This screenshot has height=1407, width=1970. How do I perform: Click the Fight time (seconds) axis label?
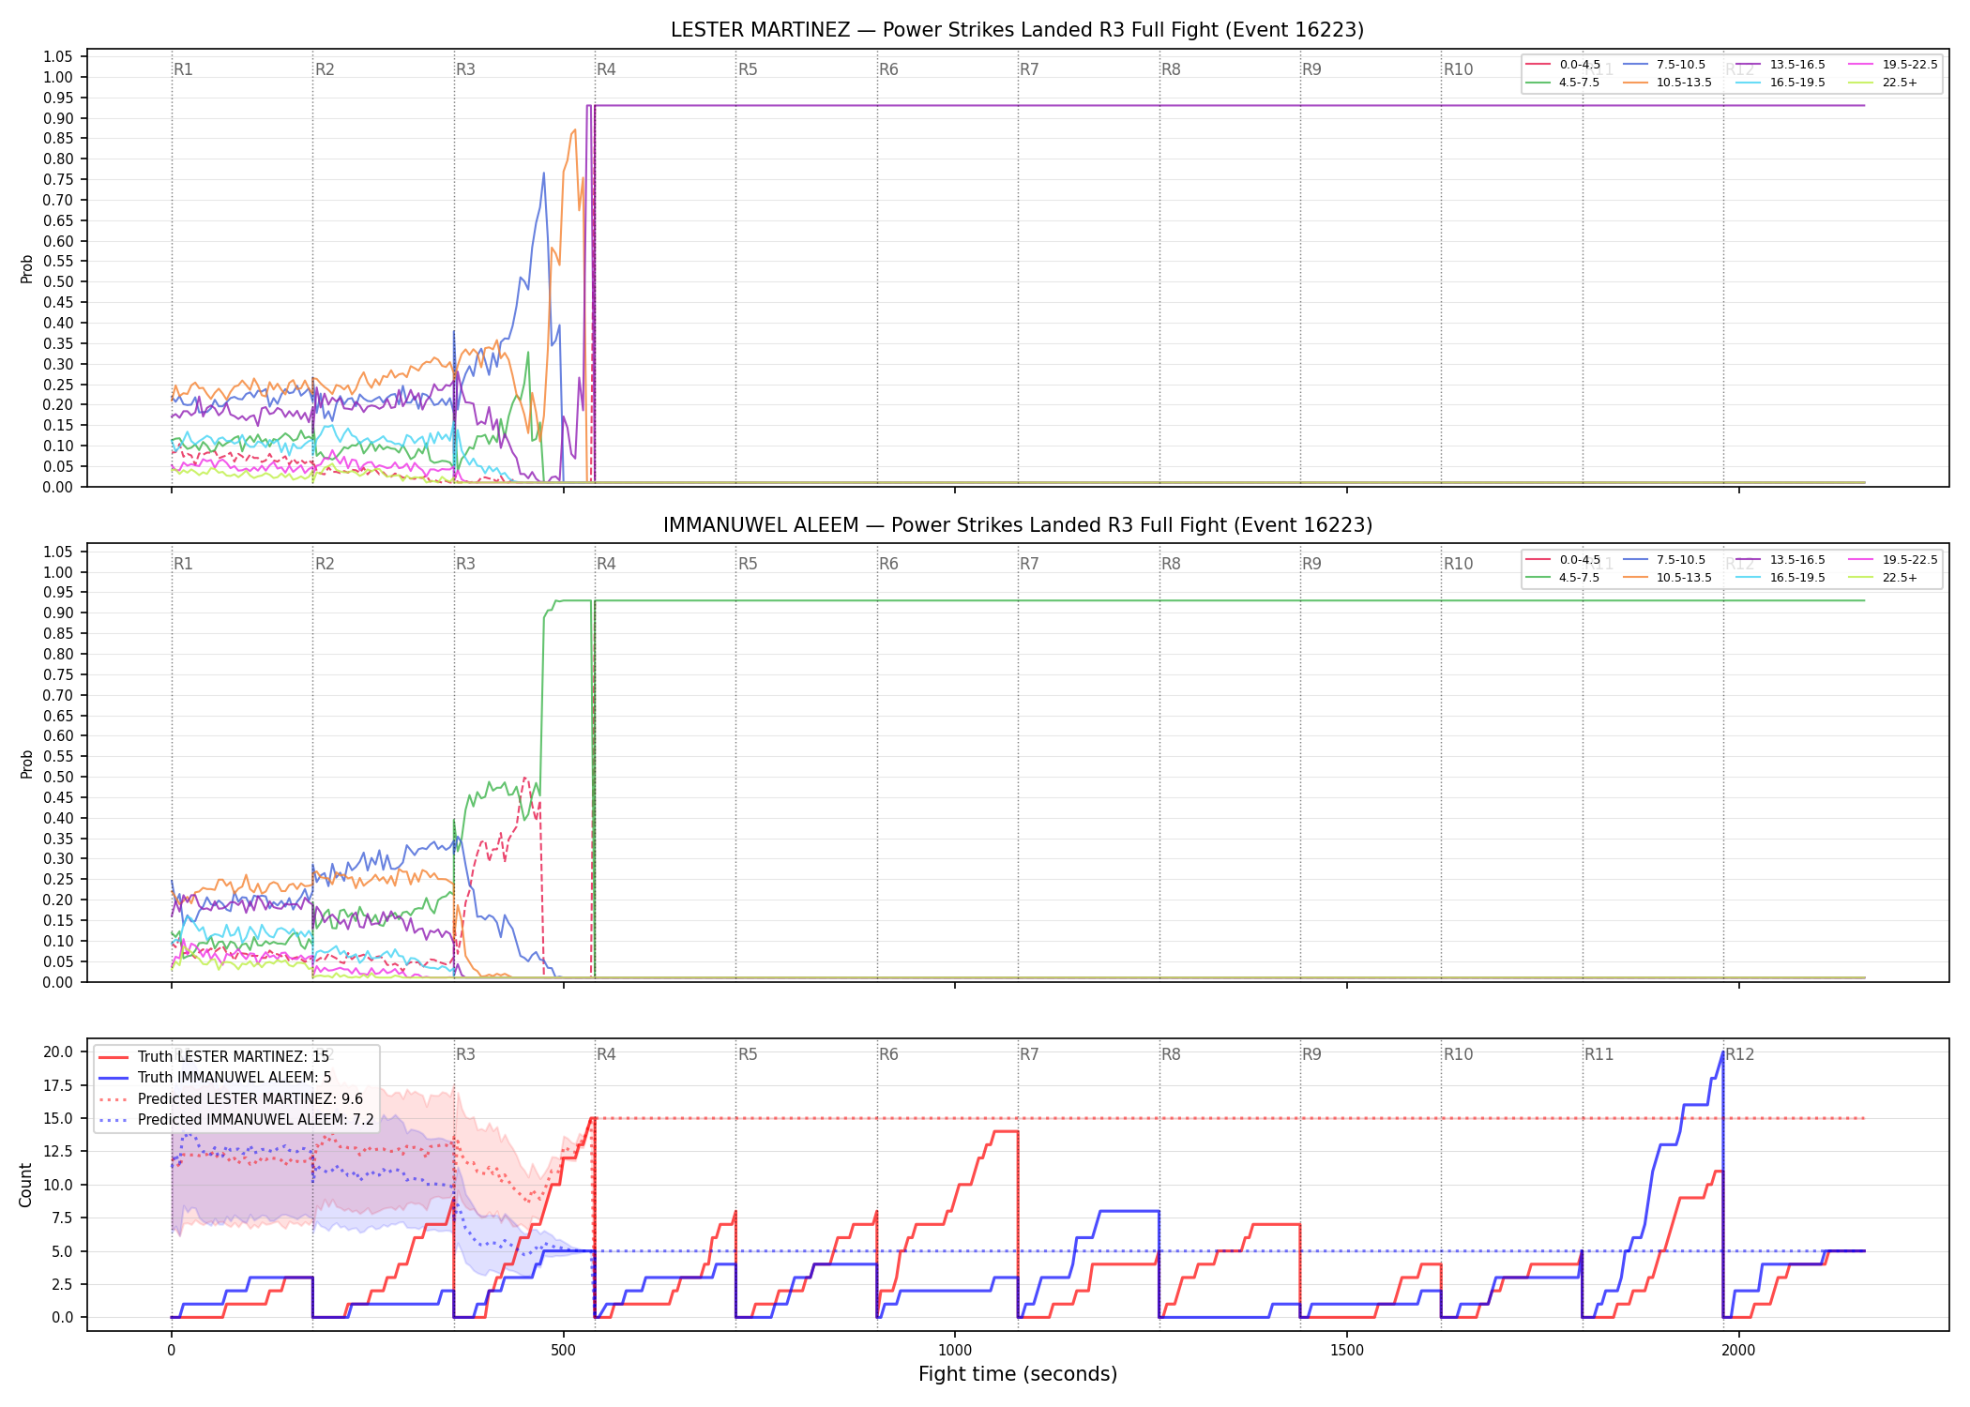point(1018,1374)
